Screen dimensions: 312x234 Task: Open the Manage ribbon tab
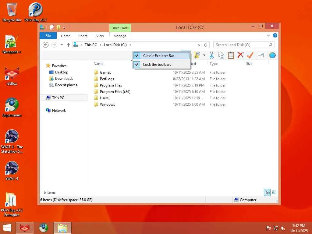[120, 36]
